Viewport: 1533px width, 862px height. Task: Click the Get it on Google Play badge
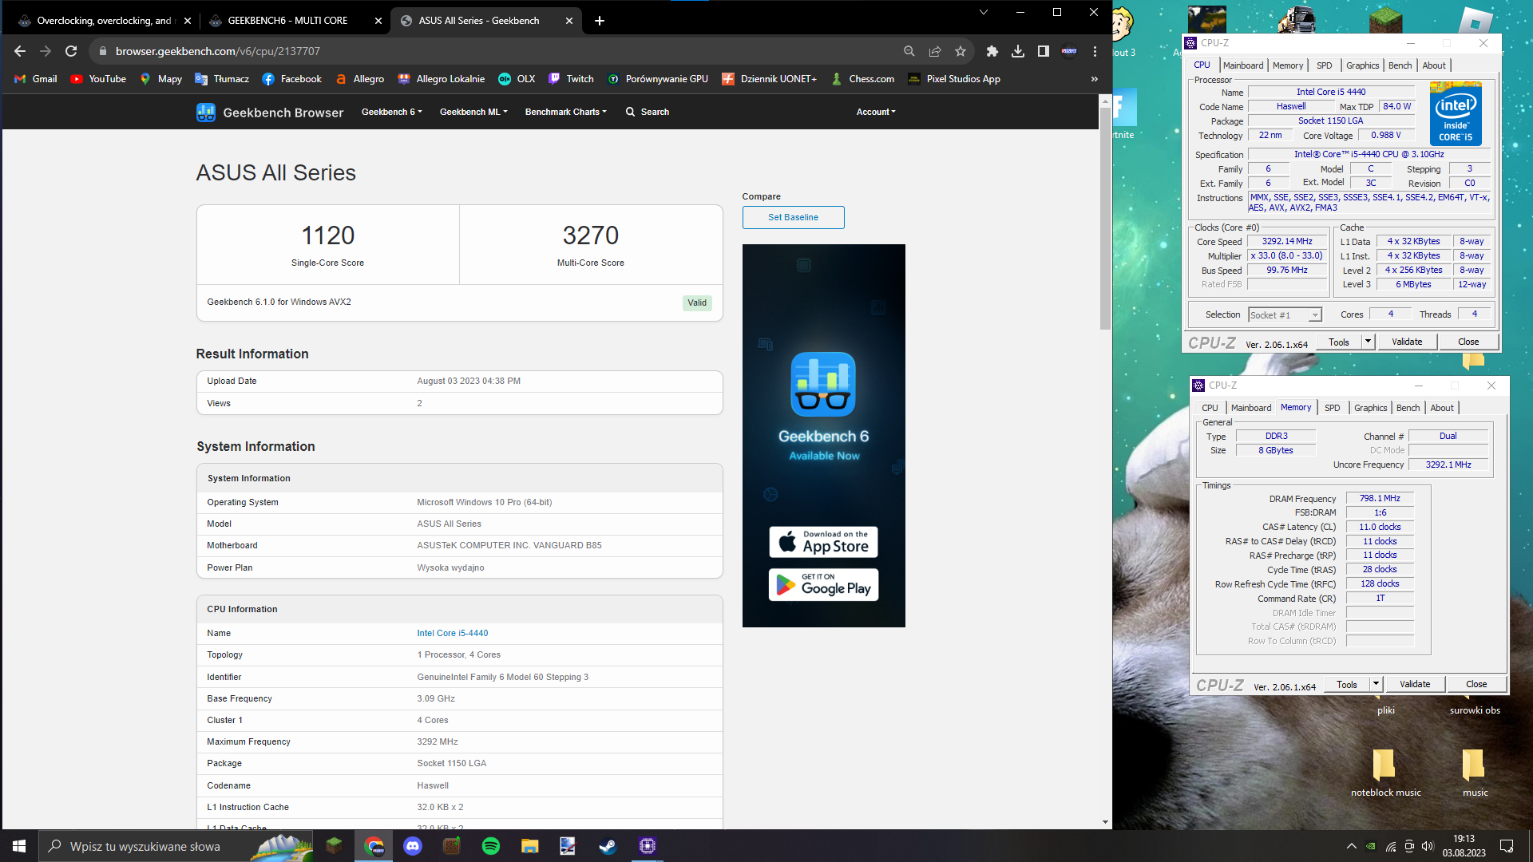pyautogui.click(x=823, y=585)
